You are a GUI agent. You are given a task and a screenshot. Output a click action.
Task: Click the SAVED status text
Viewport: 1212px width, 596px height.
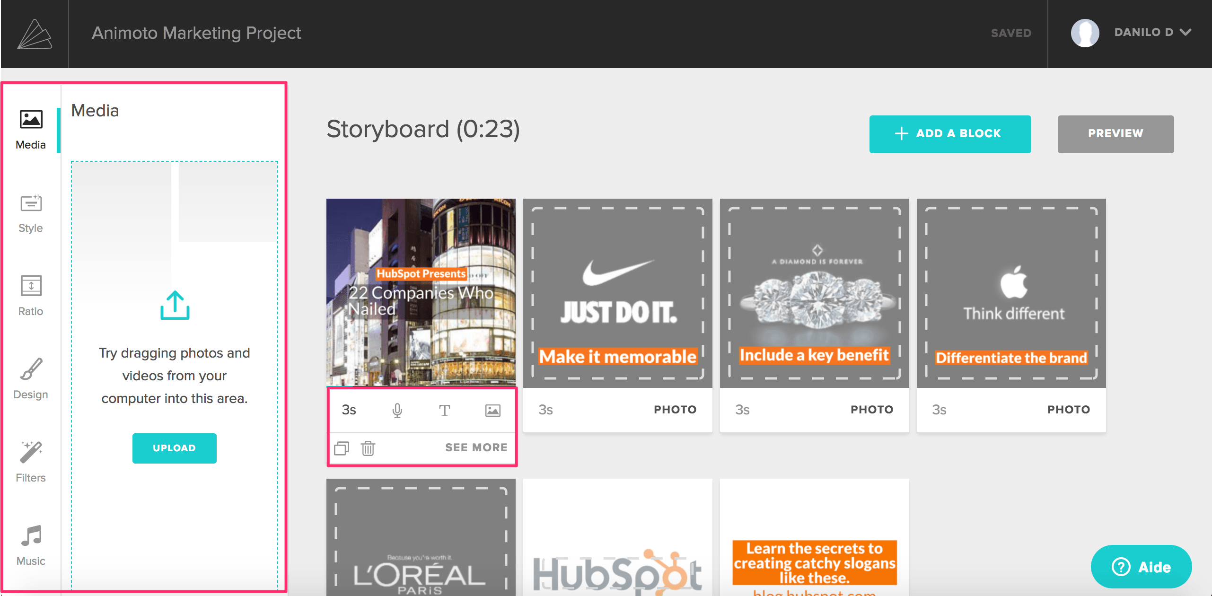click(1011, 33)
